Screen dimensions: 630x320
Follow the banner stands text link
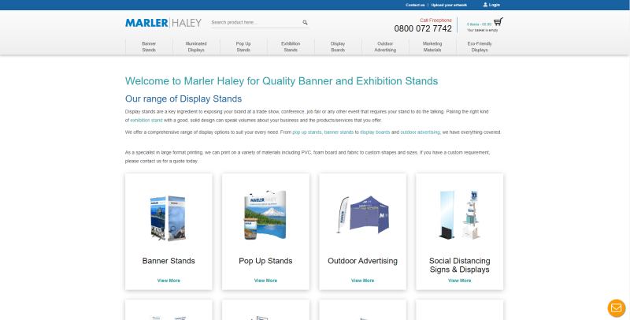339,132
